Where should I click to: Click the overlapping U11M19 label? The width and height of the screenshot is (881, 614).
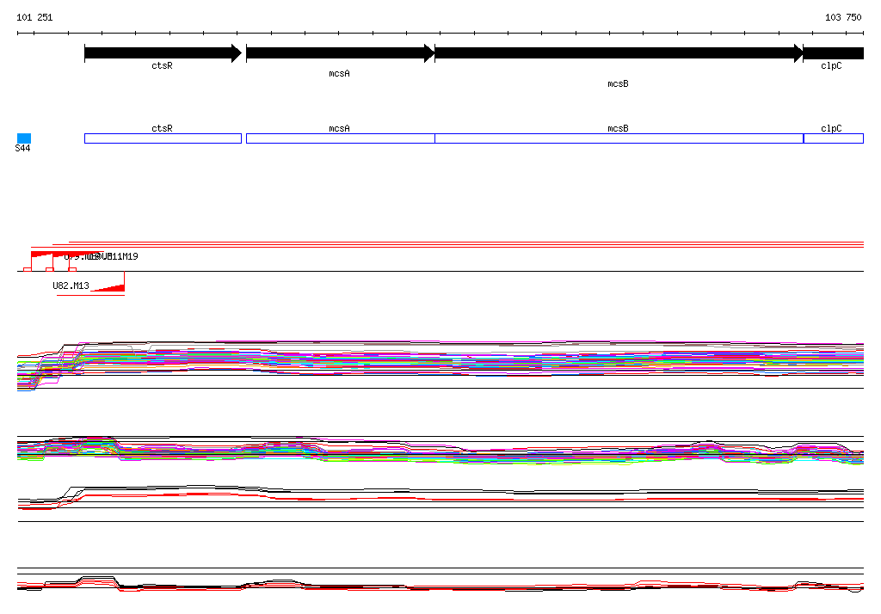click(x=120, y=257)
